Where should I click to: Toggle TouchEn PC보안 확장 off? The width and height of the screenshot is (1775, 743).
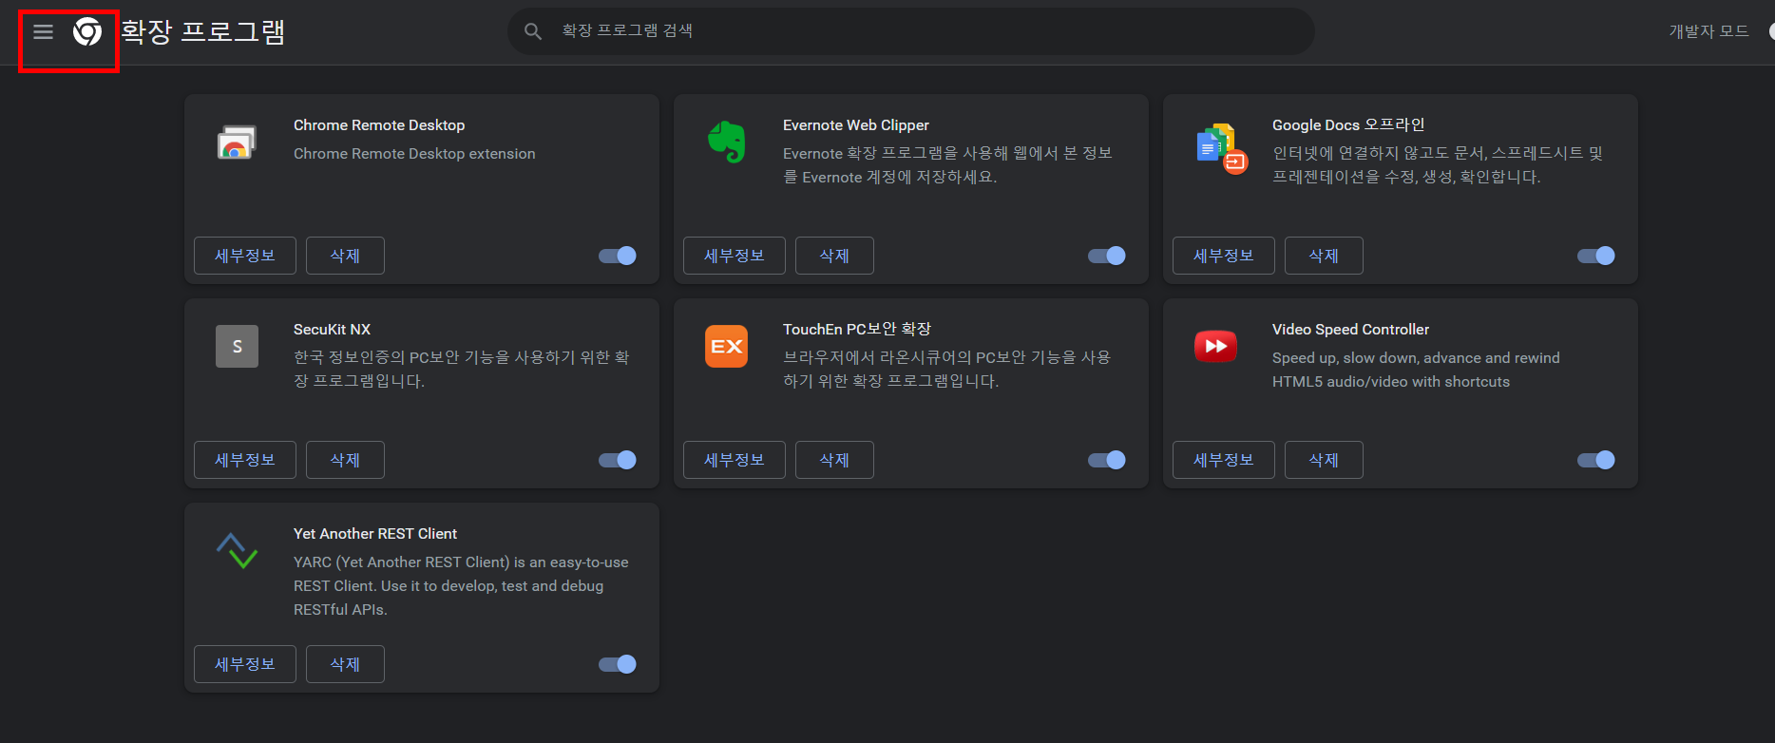click(x=1107, y=460)
